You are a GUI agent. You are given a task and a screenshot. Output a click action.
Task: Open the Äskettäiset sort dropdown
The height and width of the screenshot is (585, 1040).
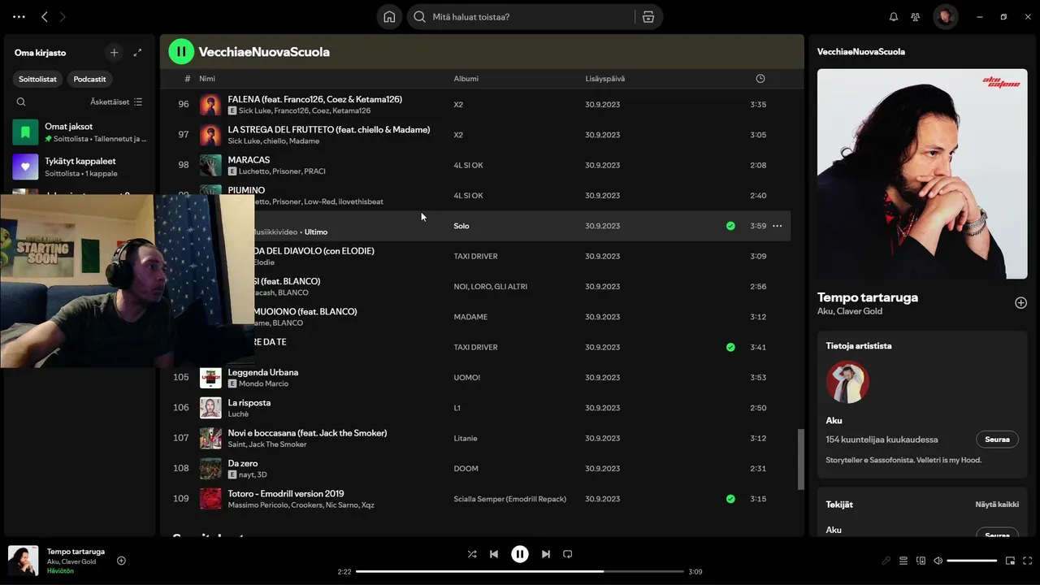click(116, 102)
